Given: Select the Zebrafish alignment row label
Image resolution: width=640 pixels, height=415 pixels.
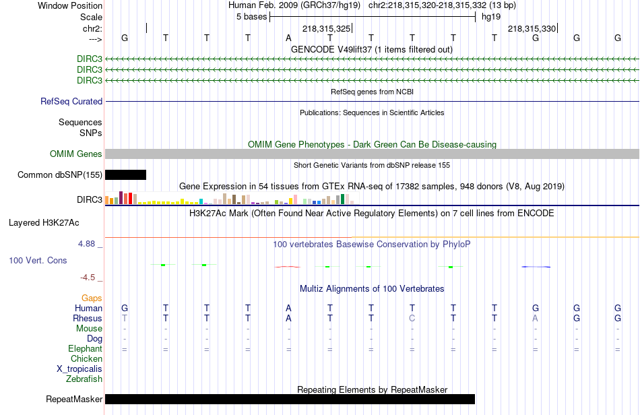Looking at the screenshot, I should (x=84, y=379).
